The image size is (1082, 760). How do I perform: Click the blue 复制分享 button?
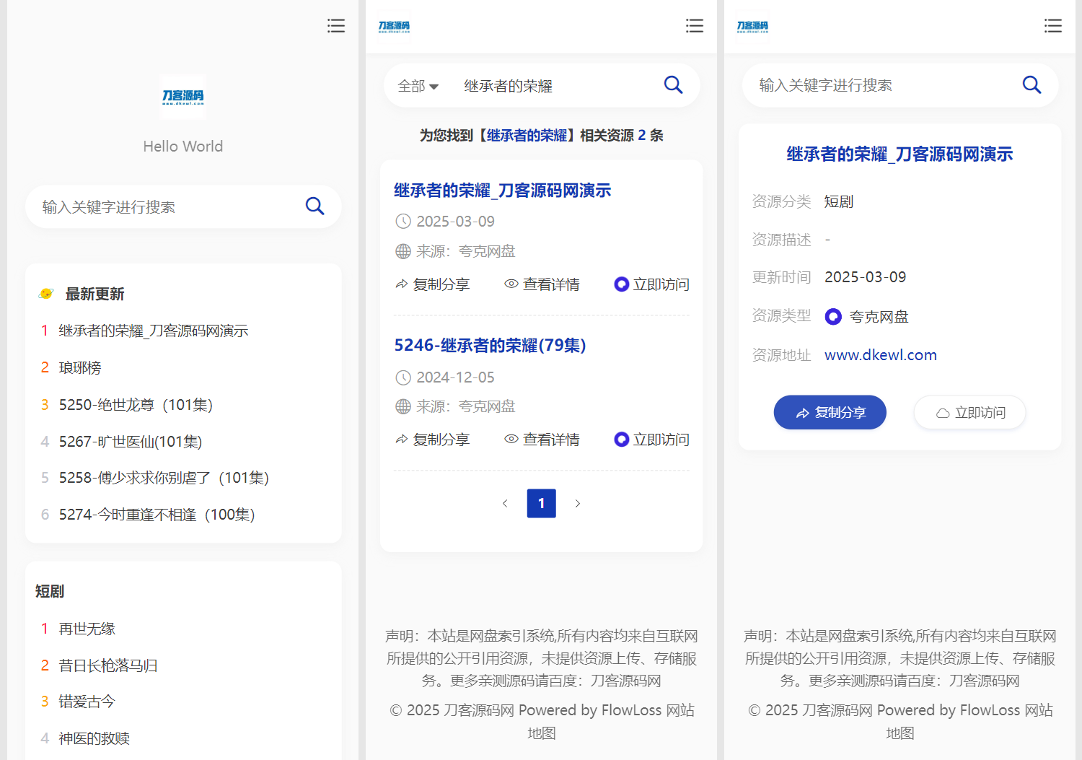click(830, 412)
